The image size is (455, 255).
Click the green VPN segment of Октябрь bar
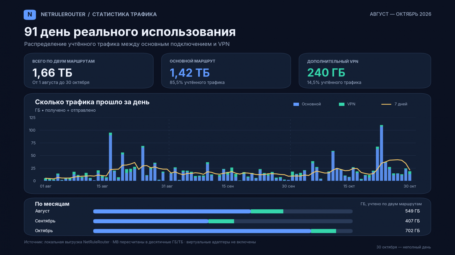323,231
